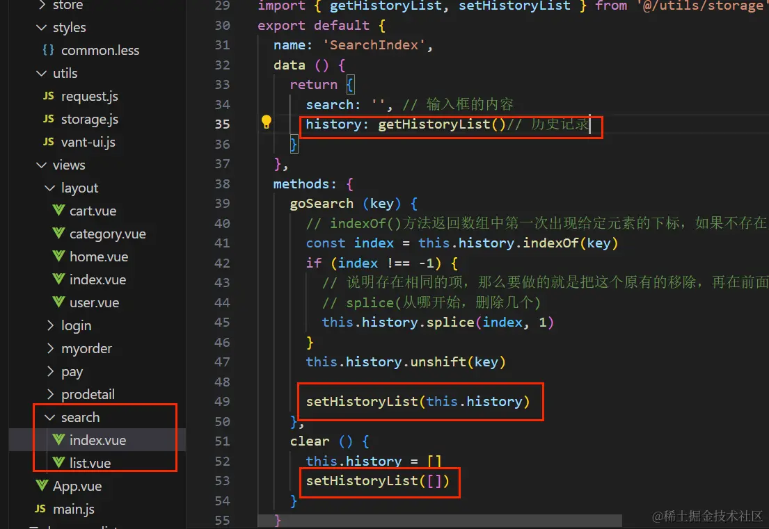769x529 pixels.
Task: Expand the prodetail folder
Action: (50, 394)
